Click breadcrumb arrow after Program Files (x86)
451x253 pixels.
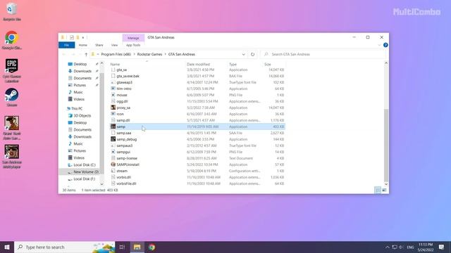[x=135, y=54]
